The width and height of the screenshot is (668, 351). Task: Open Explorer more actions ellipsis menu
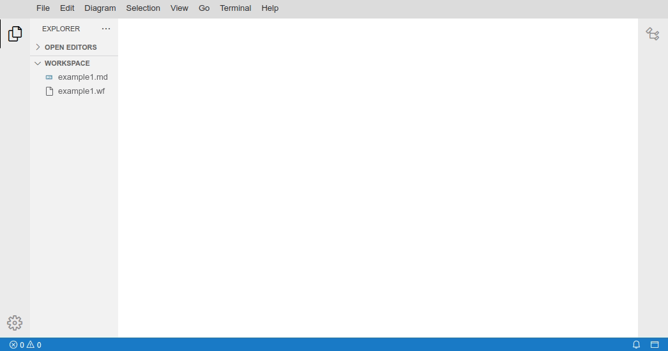coord(106,29)
